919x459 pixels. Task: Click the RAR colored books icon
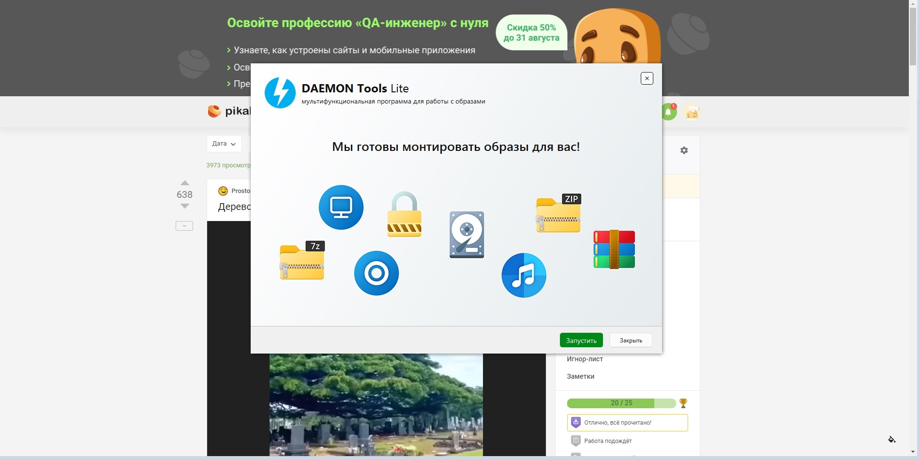coord(614,249)
